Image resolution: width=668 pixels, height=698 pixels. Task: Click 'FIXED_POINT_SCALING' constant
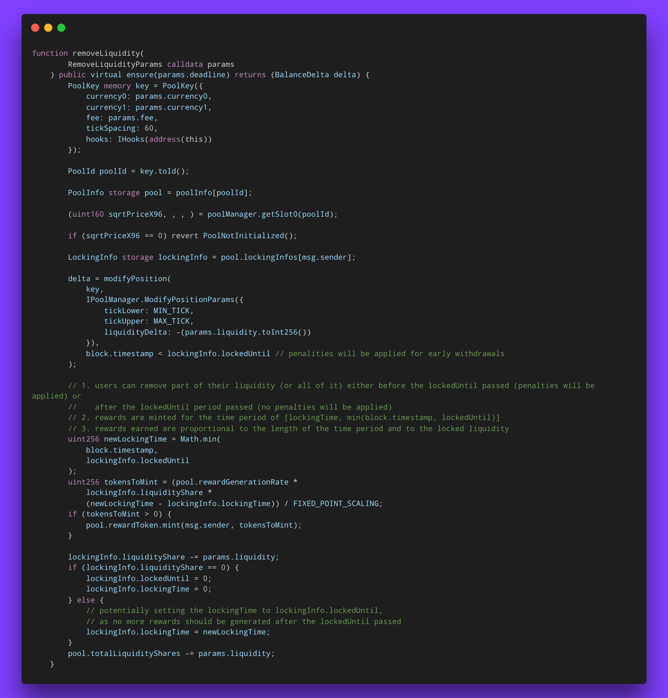[336, 503]
